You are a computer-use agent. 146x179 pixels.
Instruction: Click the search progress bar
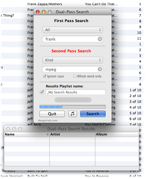tap(72, 107)
